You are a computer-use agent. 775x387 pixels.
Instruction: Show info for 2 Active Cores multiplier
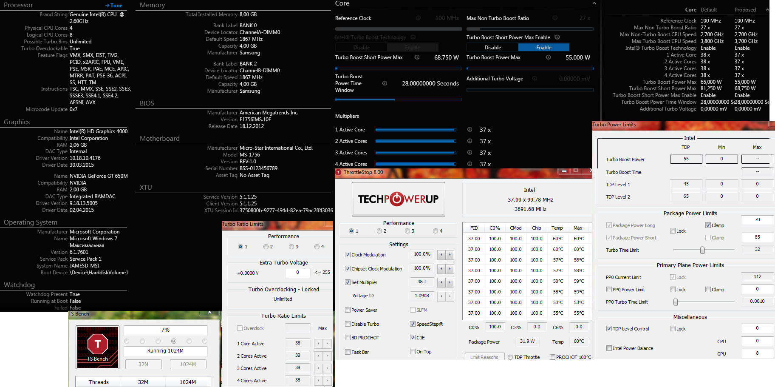470,141
